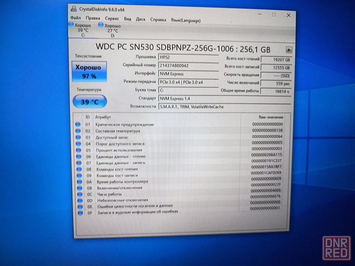This screenshot has width=355, height=266.
Task: Open the Справка menu
Action: (x=158, y=20)
